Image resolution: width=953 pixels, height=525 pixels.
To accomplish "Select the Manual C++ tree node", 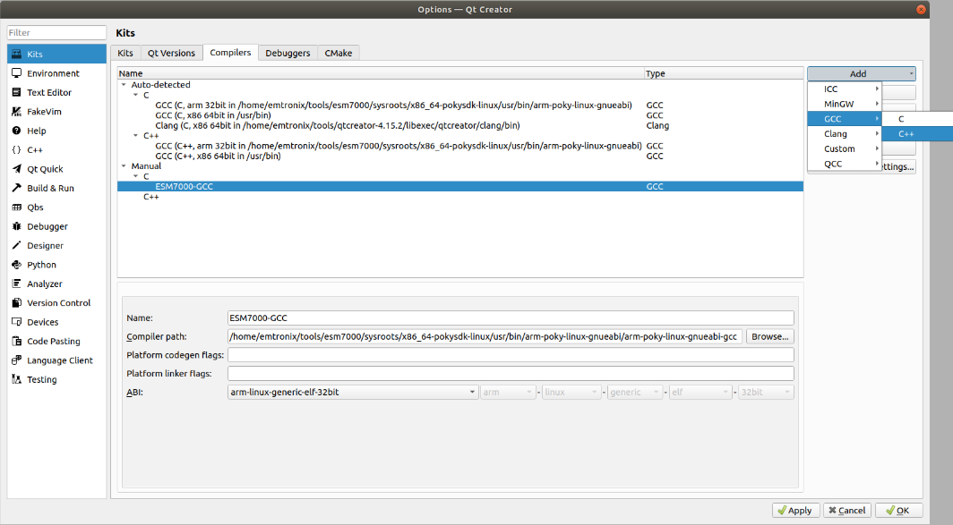I will click(150, 197).
